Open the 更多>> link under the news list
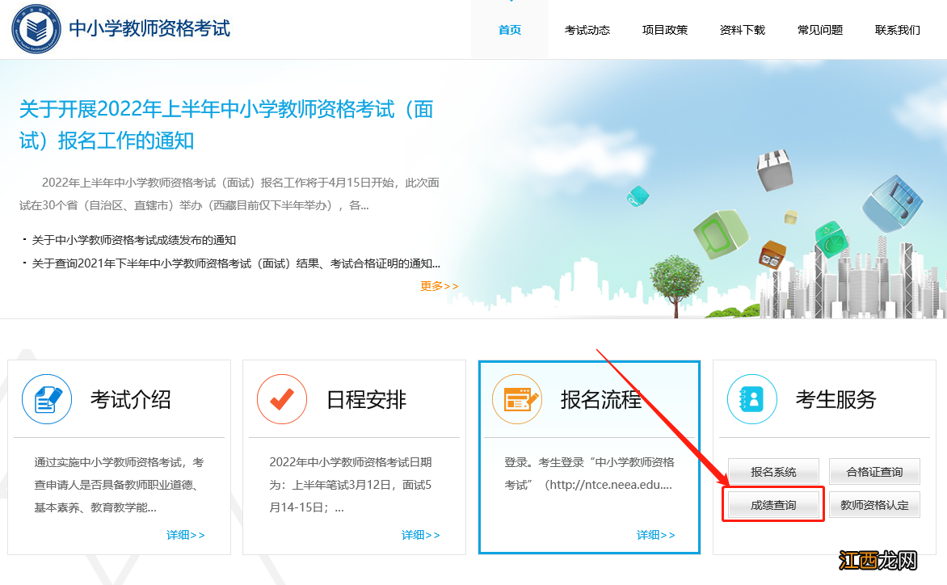The image size is (947, 585). click(439, 285)
